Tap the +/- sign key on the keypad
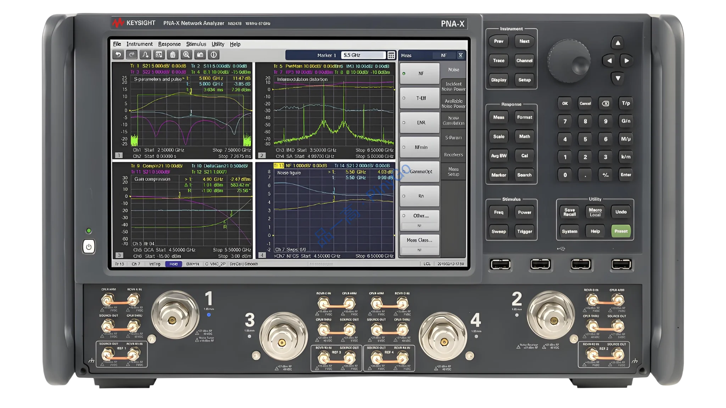This screenshot has width=726, height=408. pyautogui.click(x=605, y=175)
